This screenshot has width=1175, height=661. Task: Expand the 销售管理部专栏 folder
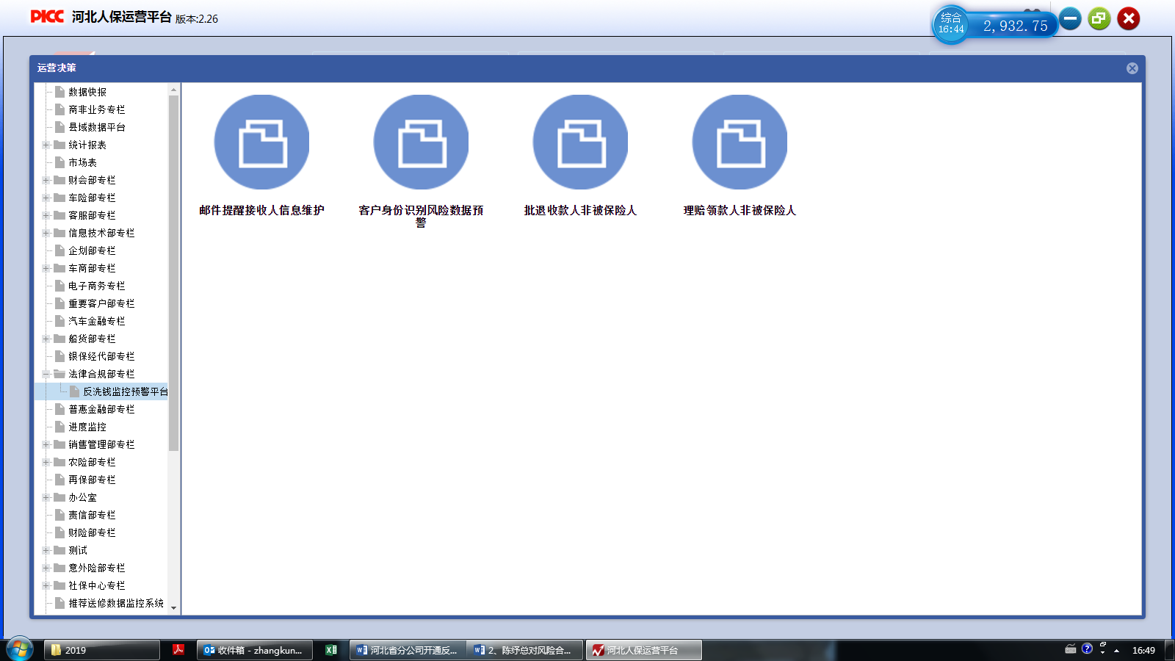tap(46, 444)
